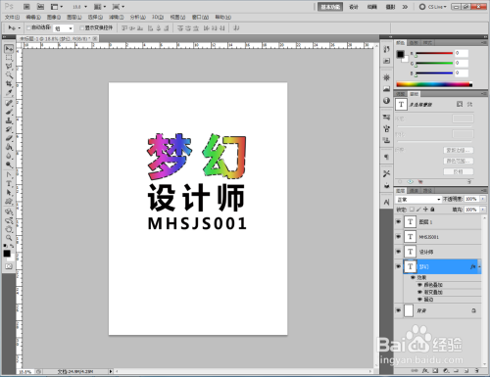Click the 基本功能 workspace button
This screenshot has width=490, height=377.
330,7
